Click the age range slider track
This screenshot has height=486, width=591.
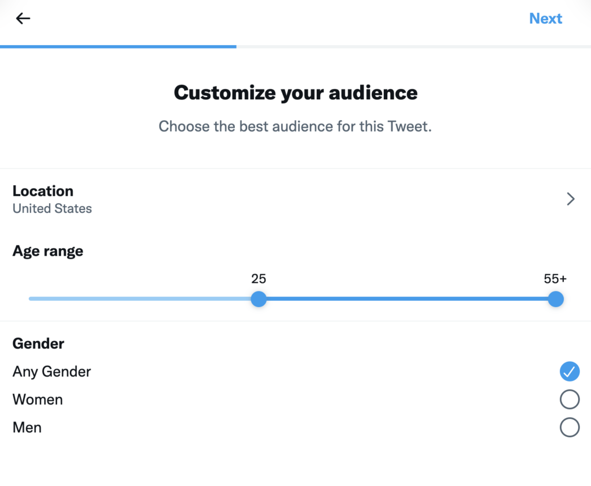coord(404,299)
